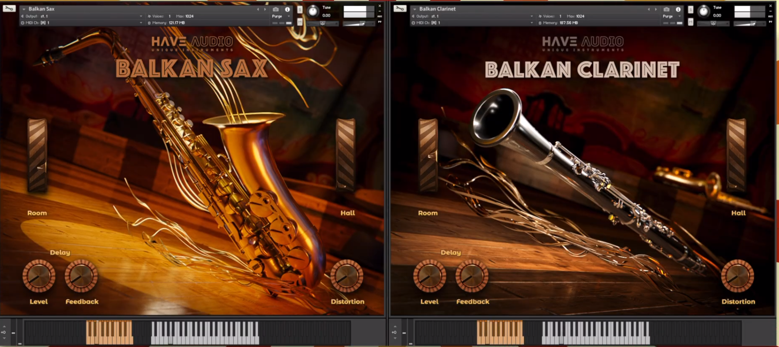This screenshot has width=779, height=347.
Task: Open wrench edit mode in Balkan Clarinet
Action: click(x=400, y=8)
